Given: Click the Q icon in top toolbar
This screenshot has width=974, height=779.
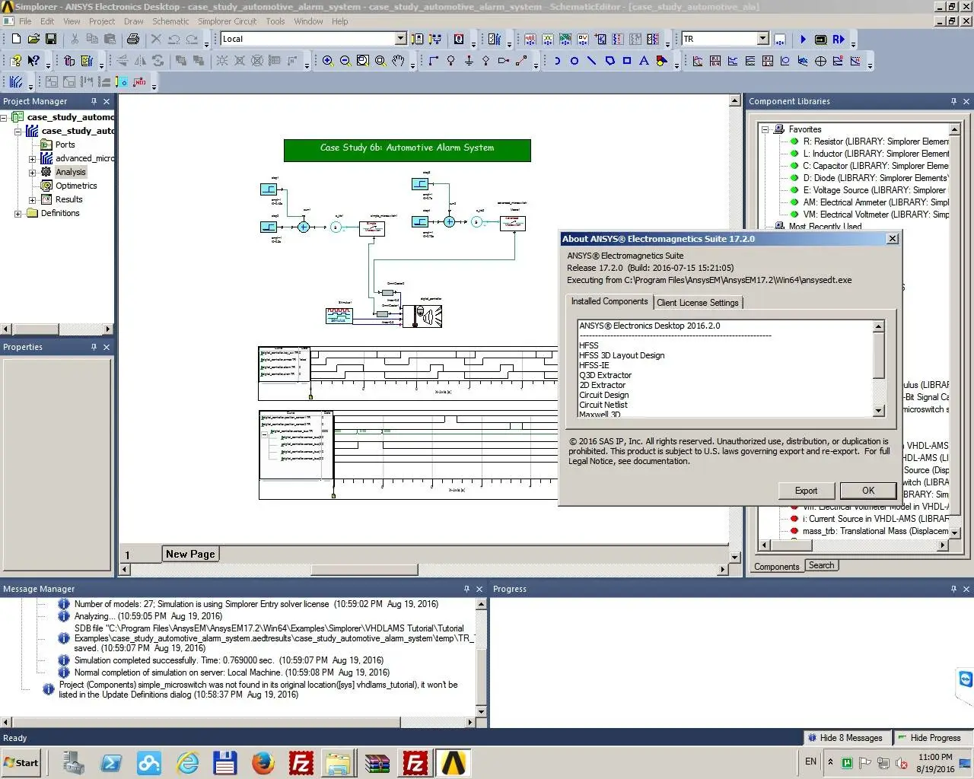Looking at the screenshot, I should [x=459, y=39].
